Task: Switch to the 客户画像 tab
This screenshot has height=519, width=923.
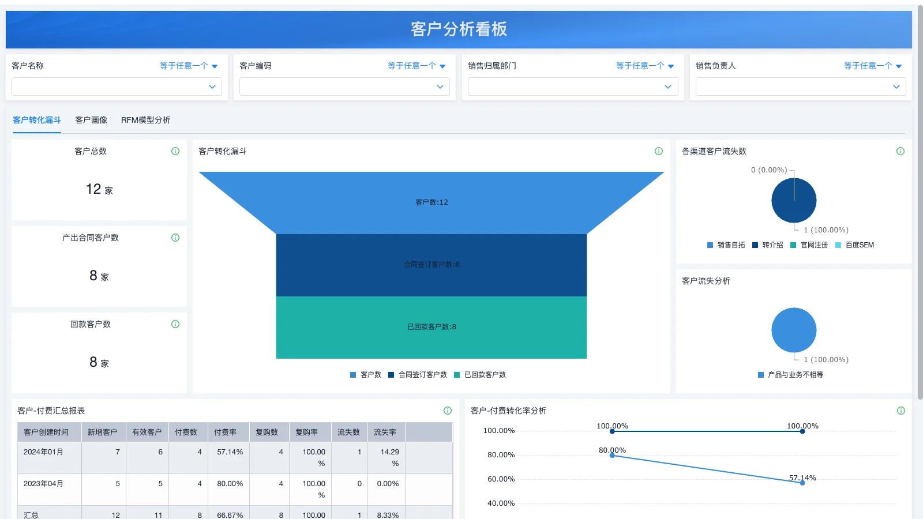Action: click(x=91, y=120)
